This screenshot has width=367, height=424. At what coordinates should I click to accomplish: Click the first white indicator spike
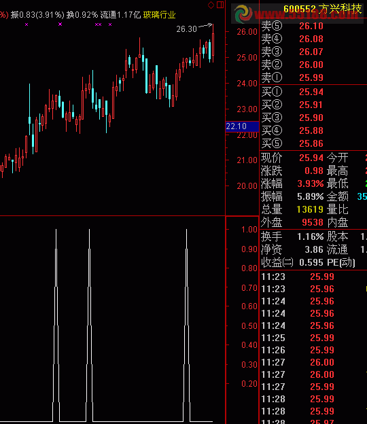coord(56,325)
